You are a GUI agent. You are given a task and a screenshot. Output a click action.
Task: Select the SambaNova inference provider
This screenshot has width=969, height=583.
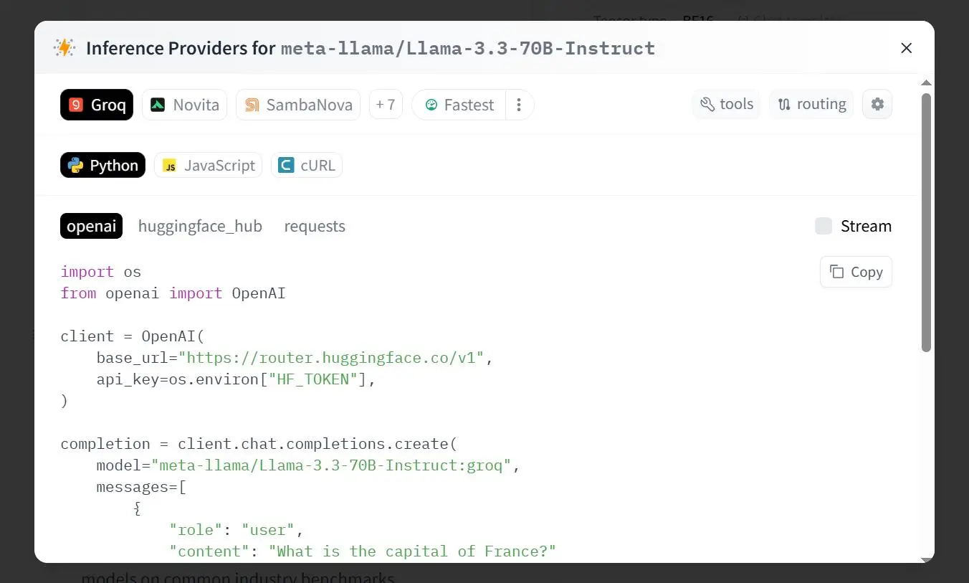pos(298,105)
